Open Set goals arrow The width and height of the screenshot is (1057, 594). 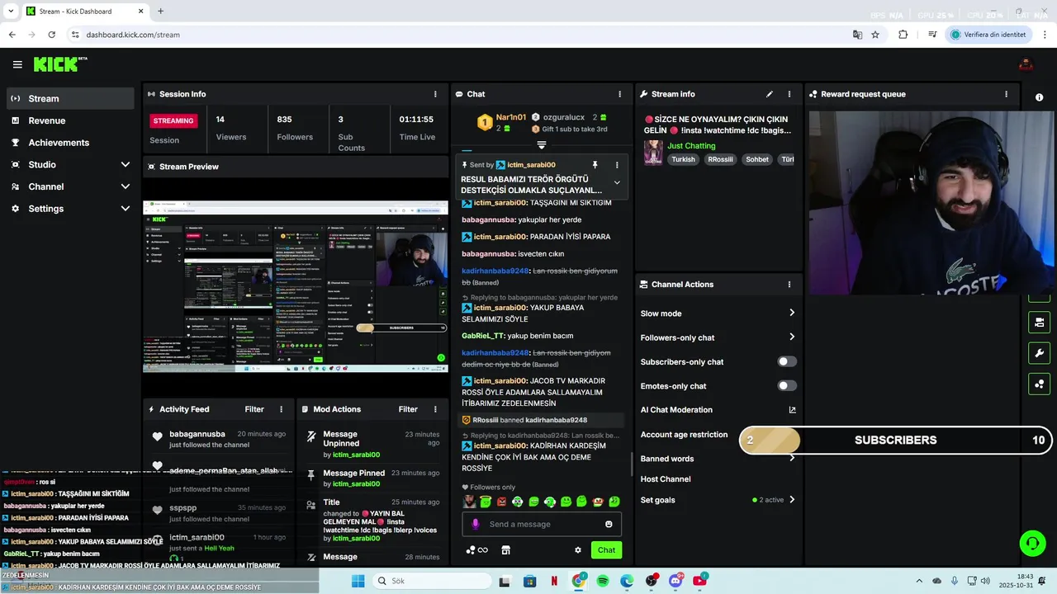791,499
